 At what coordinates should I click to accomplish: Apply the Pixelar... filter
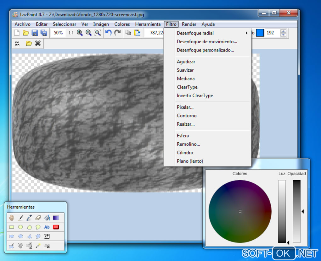click(x=185, y=107)
